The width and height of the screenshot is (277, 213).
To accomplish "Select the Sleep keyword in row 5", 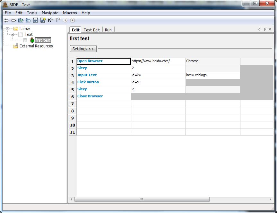I will 104,89.
